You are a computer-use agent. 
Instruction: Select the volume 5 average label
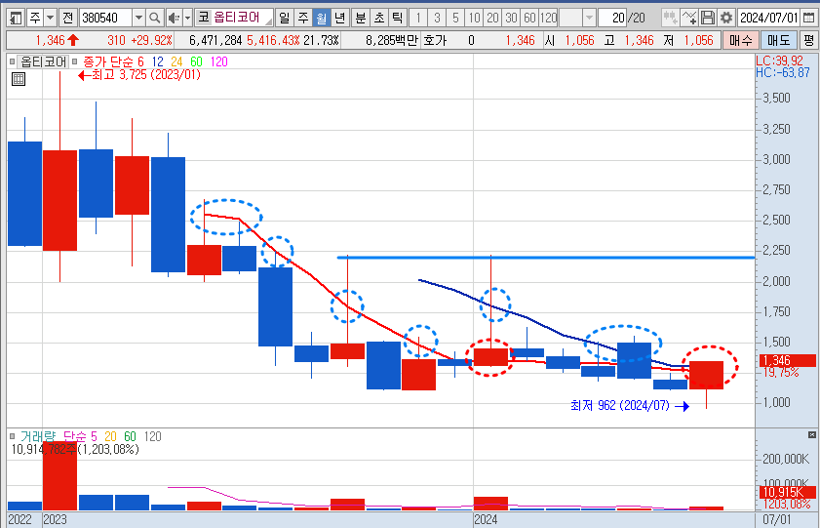[95, 436]
